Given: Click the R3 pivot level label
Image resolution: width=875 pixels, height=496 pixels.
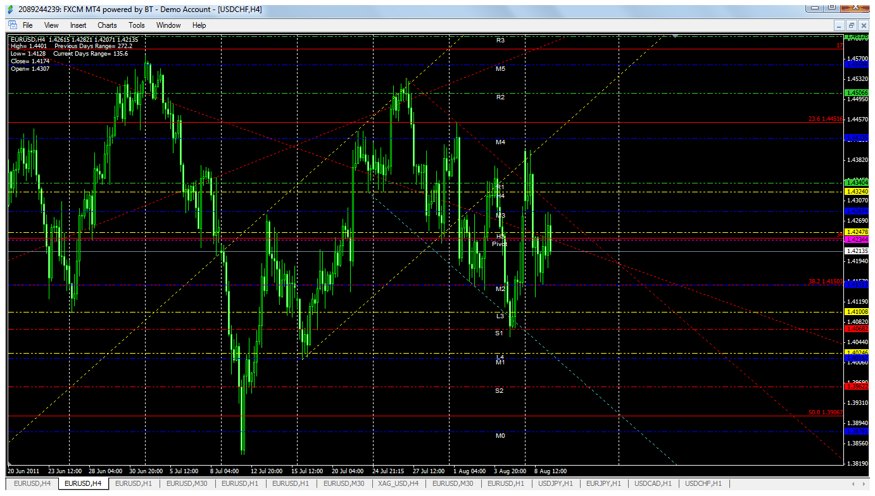Looking at the screenshot, I should click(500, 40).
